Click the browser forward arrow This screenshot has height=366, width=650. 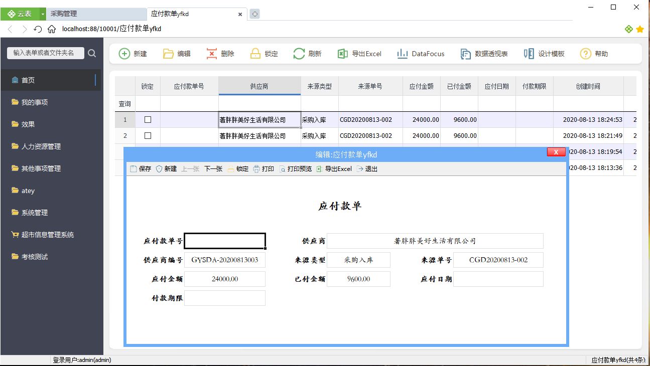pyautogui.click(x=24, y=29)
